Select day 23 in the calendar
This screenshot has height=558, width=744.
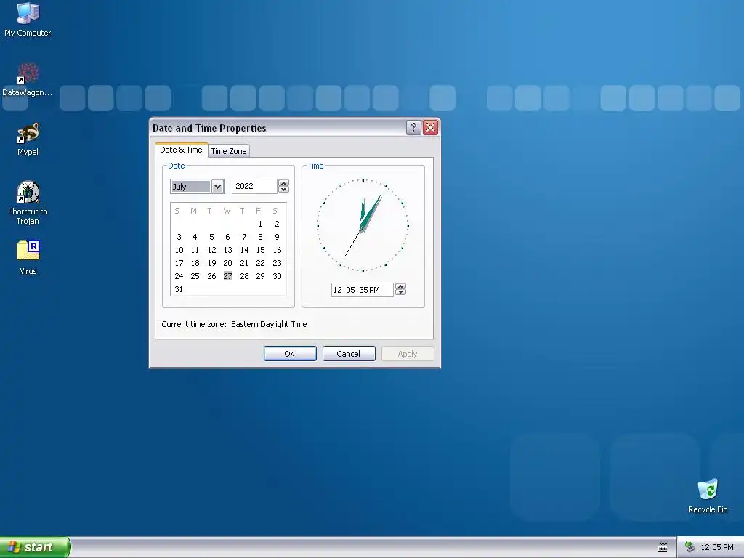tap(277, 263)
